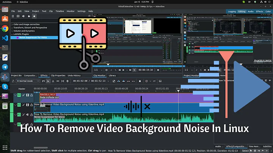Screen dimensions: 273x153
Task: Switch to the Clip Properties tab
Action: pos(58,75)
